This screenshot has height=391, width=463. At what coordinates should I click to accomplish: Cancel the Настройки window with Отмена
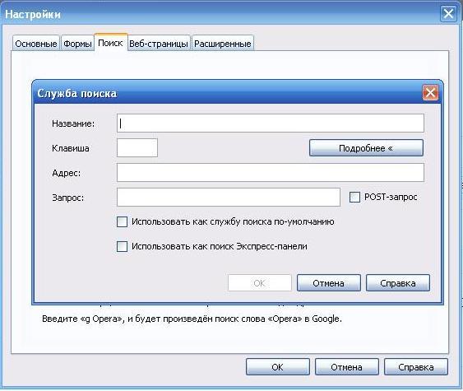347,367
